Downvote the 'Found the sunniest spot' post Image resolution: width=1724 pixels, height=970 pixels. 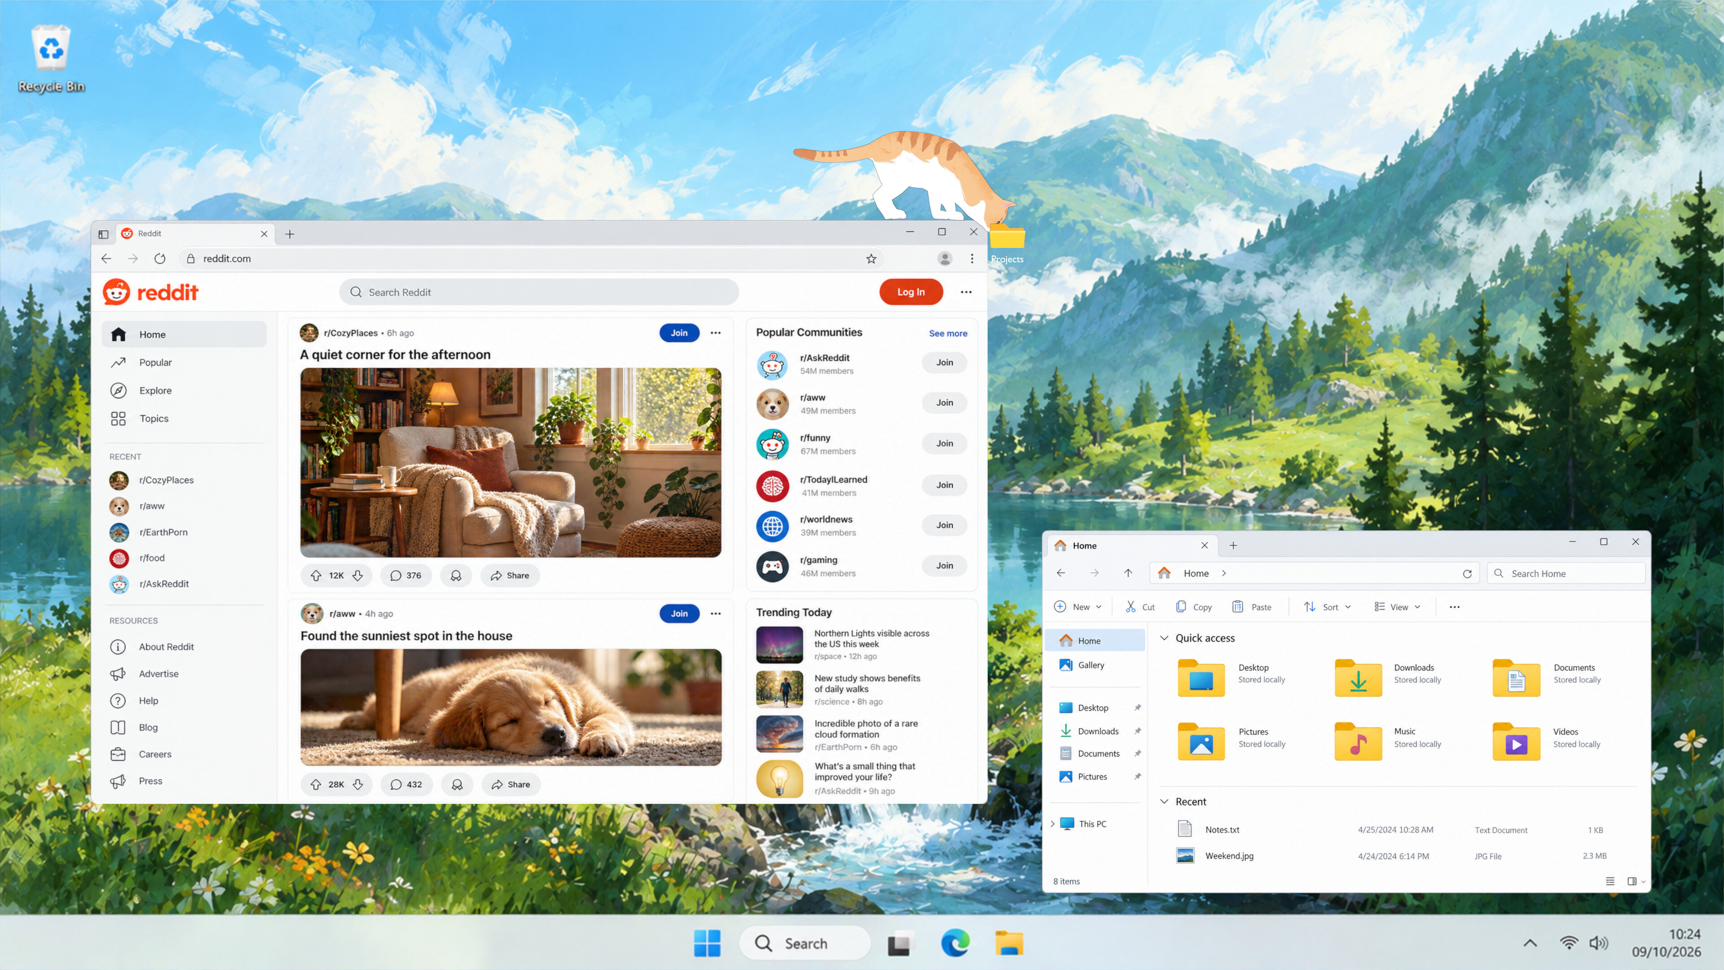point(358,785)
